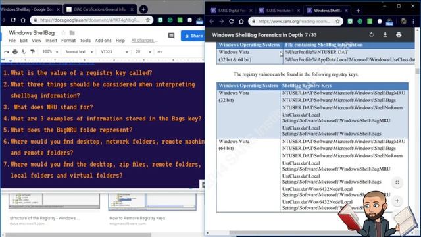Open the Normal text style dropdown

tap(79, 51)
